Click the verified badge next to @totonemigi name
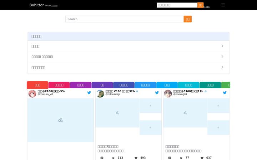 (137, 91)
